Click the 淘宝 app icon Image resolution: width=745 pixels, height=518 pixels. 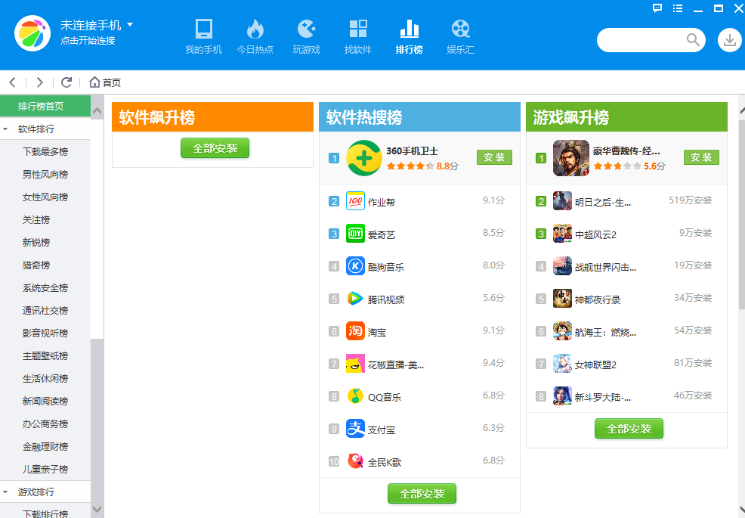coord(355,331)
